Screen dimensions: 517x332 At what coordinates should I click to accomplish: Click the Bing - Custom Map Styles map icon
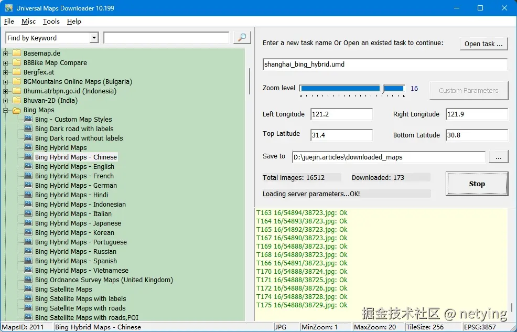pos(28,119)
